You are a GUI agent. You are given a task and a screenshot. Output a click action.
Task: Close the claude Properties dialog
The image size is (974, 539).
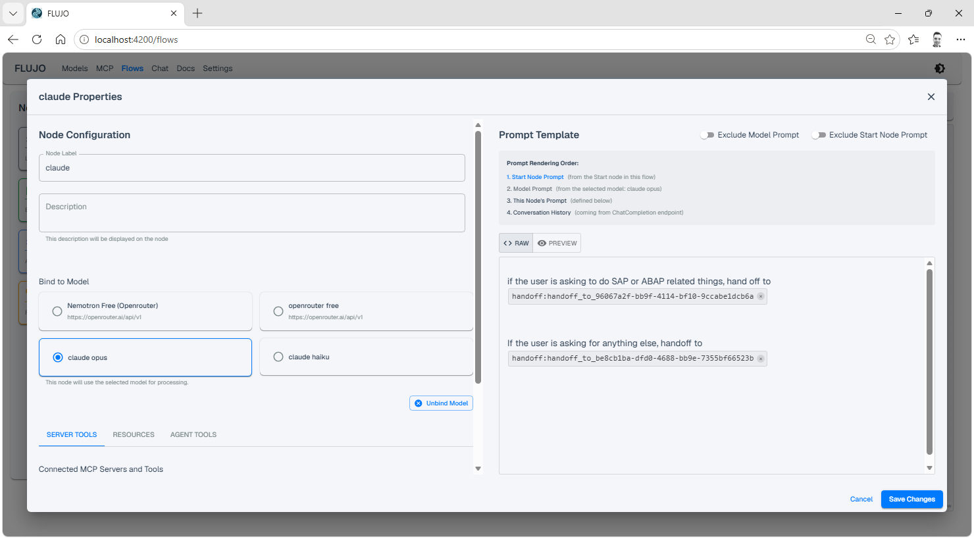931,97
